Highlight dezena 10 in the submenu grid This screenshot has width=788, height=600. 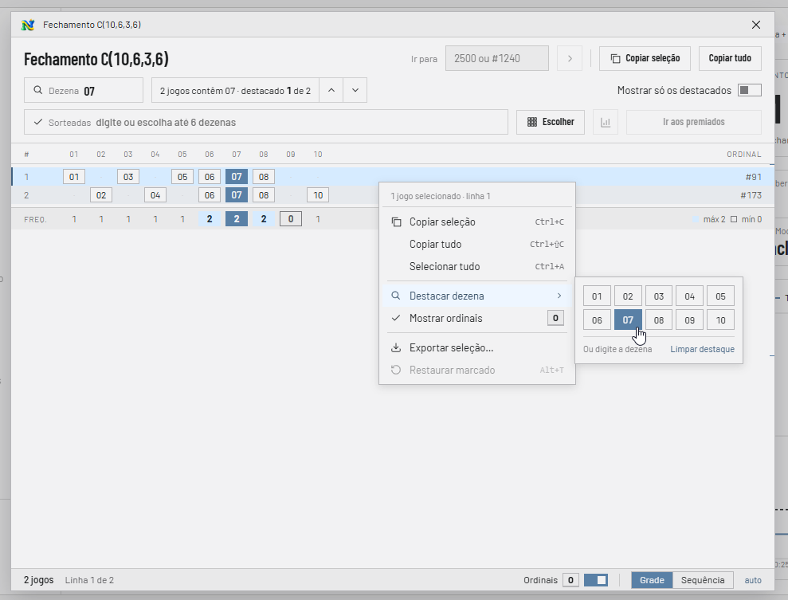tap(720, 320)
